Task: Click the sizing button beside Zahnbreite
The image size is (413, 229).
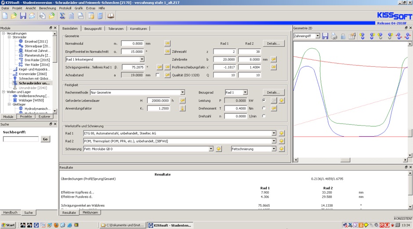Action: [x=274, y=59]
